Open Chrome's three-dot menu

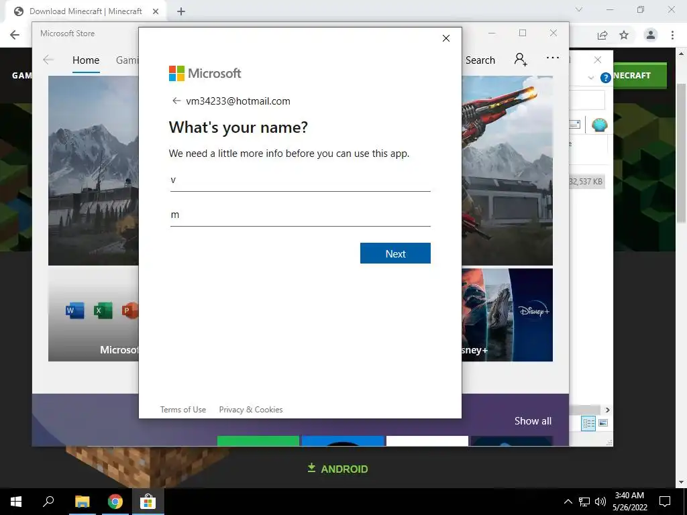[672, 35]
